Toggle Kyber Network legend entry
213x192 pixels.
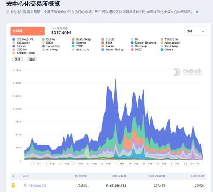pyautogui.click(x=144, y=43)
